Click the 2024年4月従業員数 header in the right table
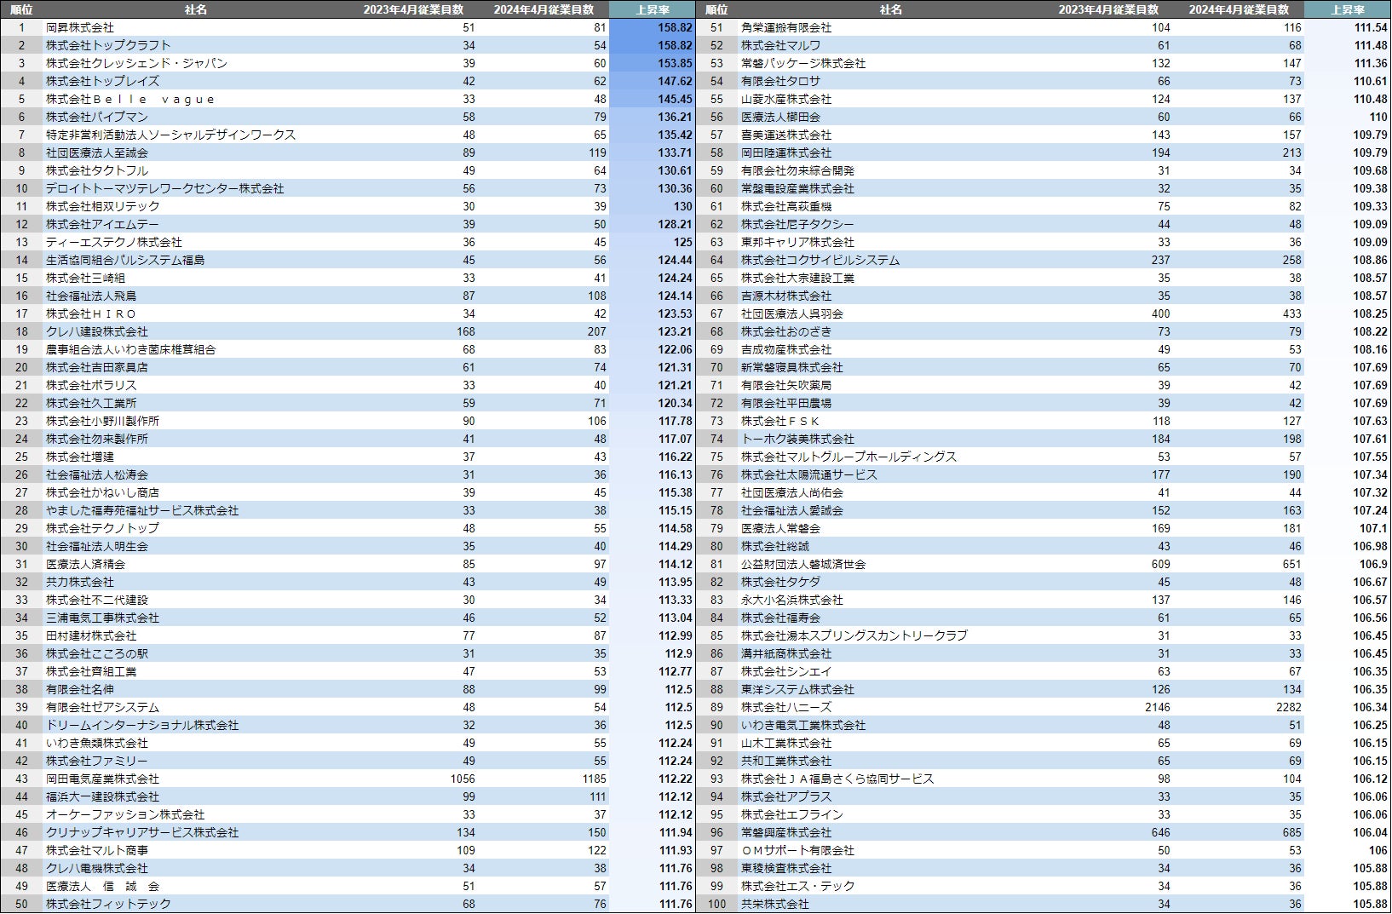Viewport: 1392px width, 914px height. pyautogui.click(x=1239, y=9)
